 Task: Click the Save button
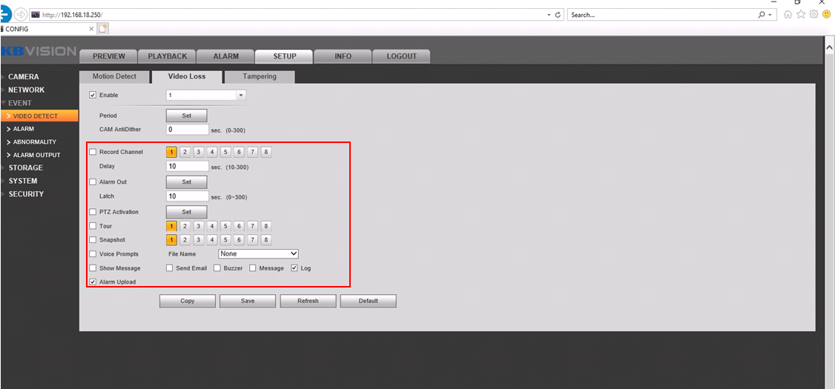point(248,301)
